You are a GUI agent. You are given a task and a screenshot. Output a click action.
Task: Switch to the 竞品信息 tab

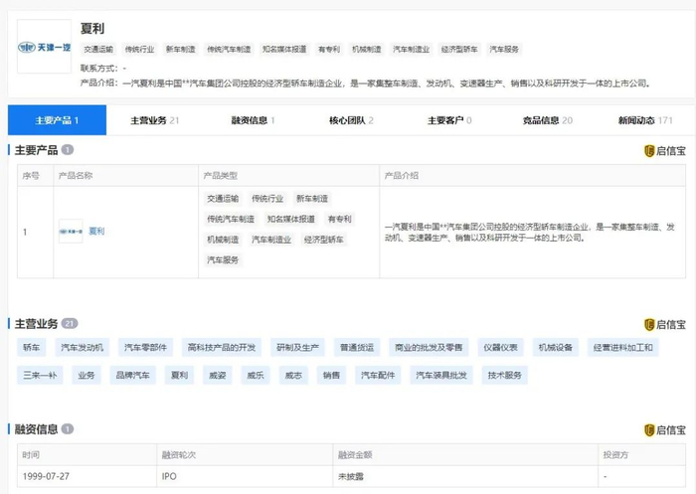pos(547,120)
